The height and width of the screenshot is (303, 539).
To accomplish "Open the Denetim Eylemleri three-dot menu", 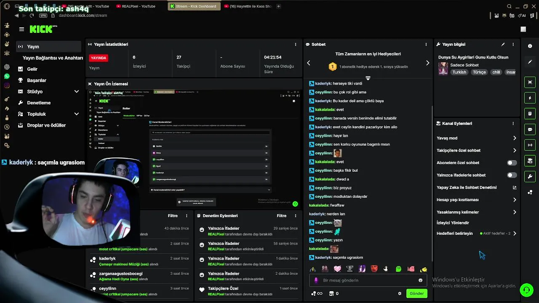I will [295, 216].
